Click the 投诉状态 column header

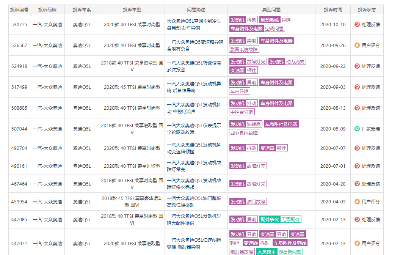[x=367, y=10]
